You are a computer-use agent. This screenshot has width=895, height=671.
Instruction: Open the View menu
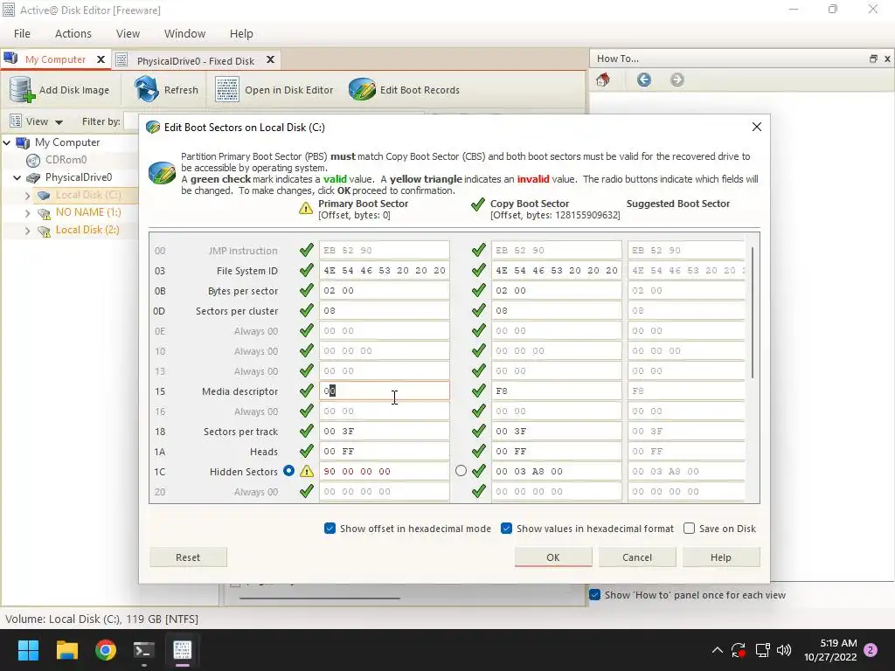point(128,34)
